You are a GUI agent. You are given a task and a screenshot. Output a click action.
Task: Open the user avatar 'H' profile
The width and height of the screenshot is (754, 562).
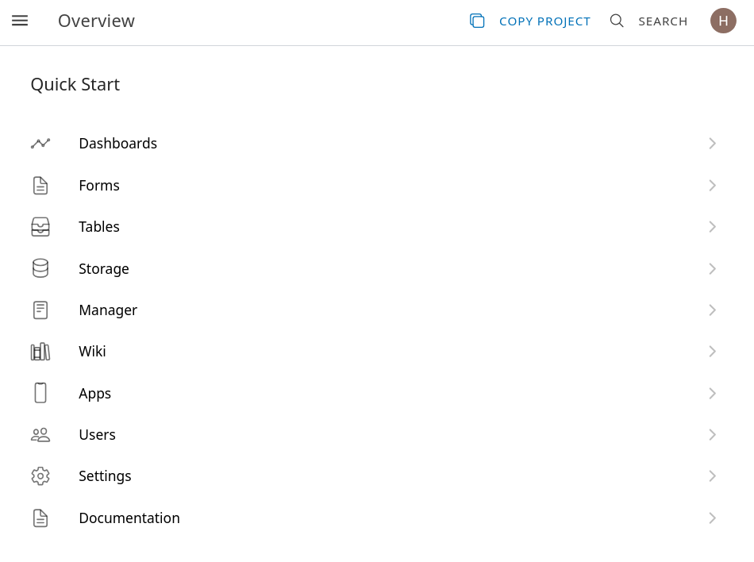(723, 21)
